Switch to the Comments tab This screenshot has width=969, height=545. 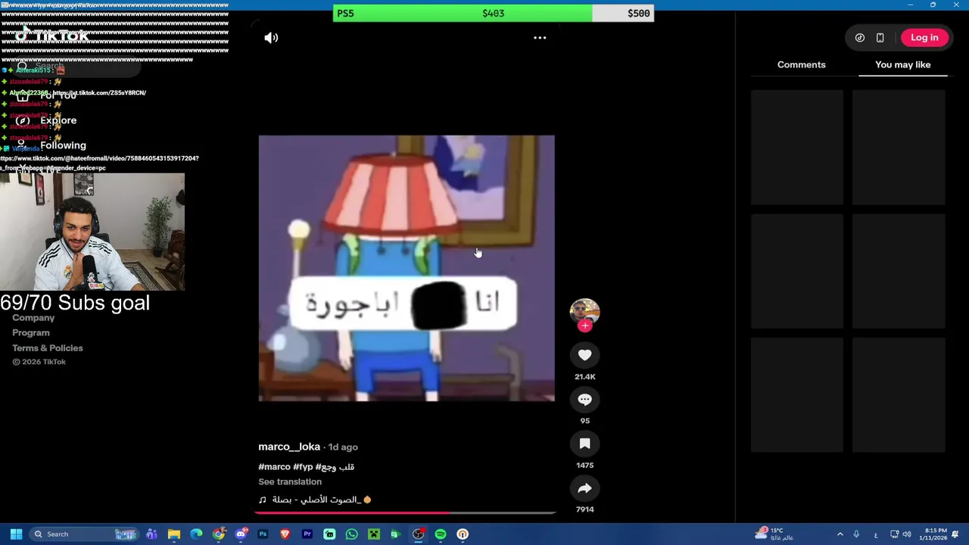[x=801, y=64]
